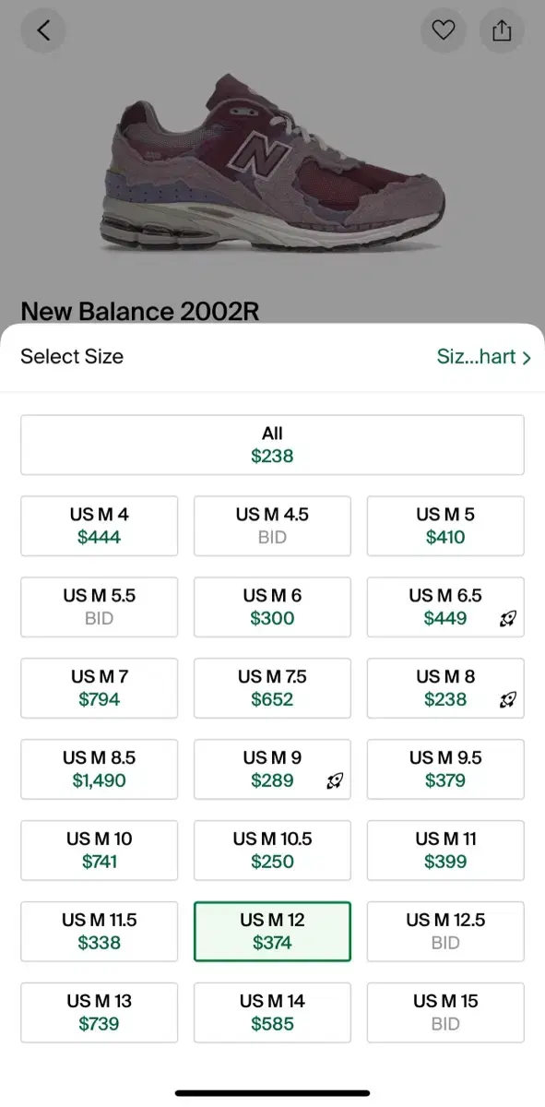Tap rocket icon on US M 6.5
Viewport: 545px width, 1107px height.
[x=507, y=620]
